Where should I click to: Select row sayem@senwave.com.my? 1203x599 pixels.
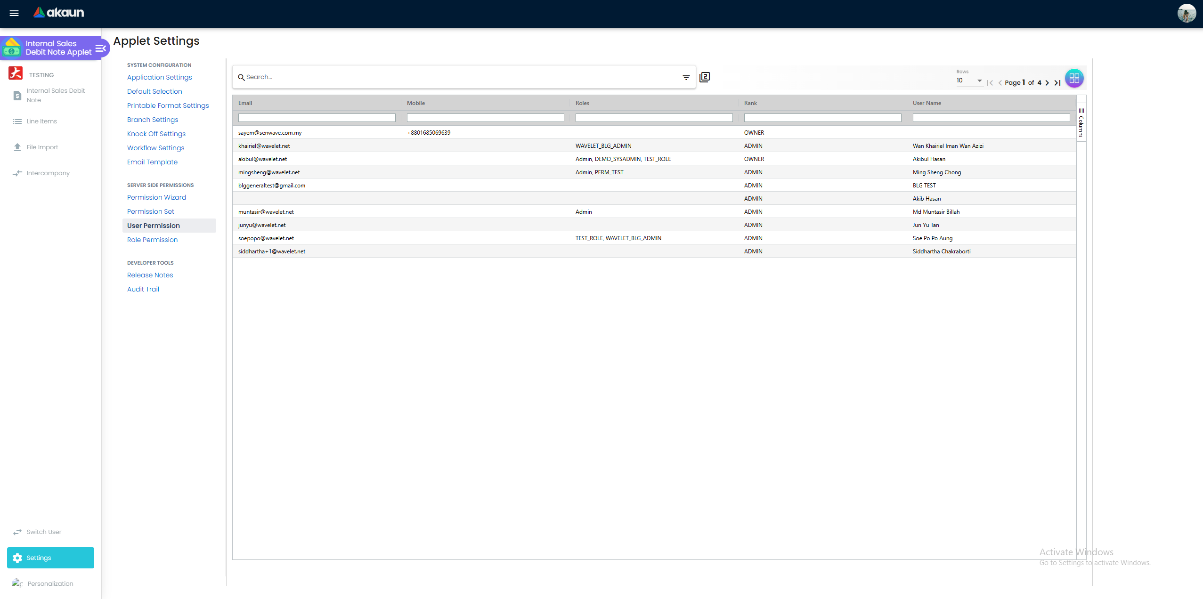[654, 133]
